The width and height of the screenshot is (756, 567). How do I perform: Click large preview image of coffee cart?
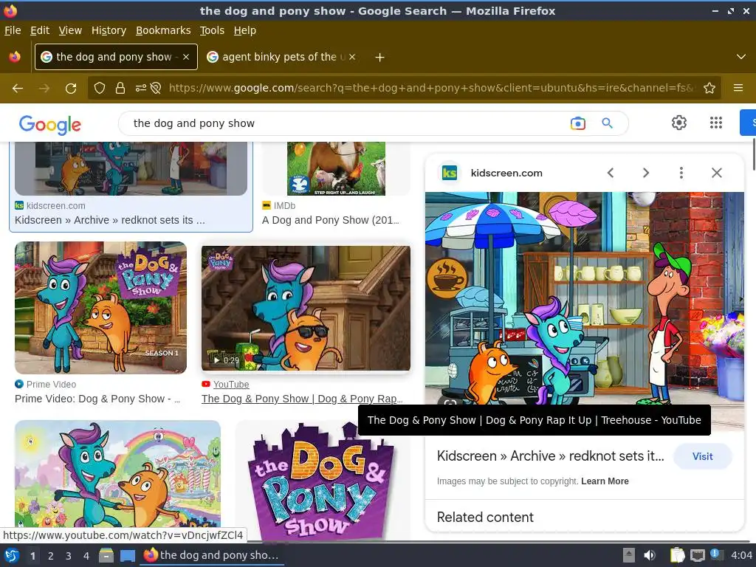(x=585, y=298)
